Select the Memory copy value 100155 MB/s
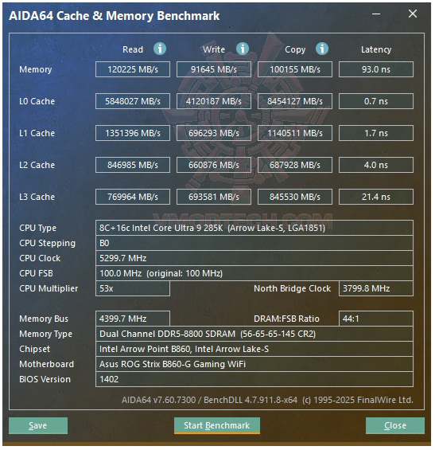The image size is (435, 450). [x=295, y=69]
